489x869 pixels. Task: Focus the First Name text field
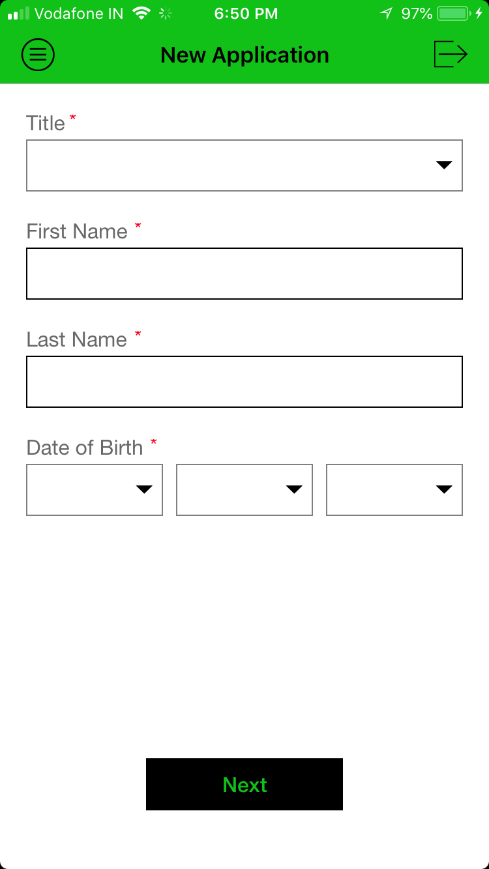[244, 274]
